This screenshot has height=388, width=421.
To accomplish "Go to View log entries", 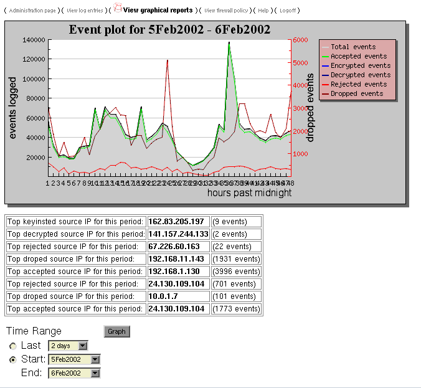I will point(86,11).
